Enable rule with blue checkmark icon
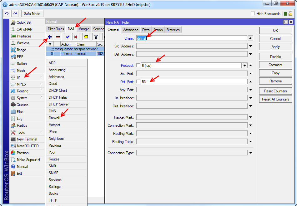297x206 pixels. click(68, 37)
